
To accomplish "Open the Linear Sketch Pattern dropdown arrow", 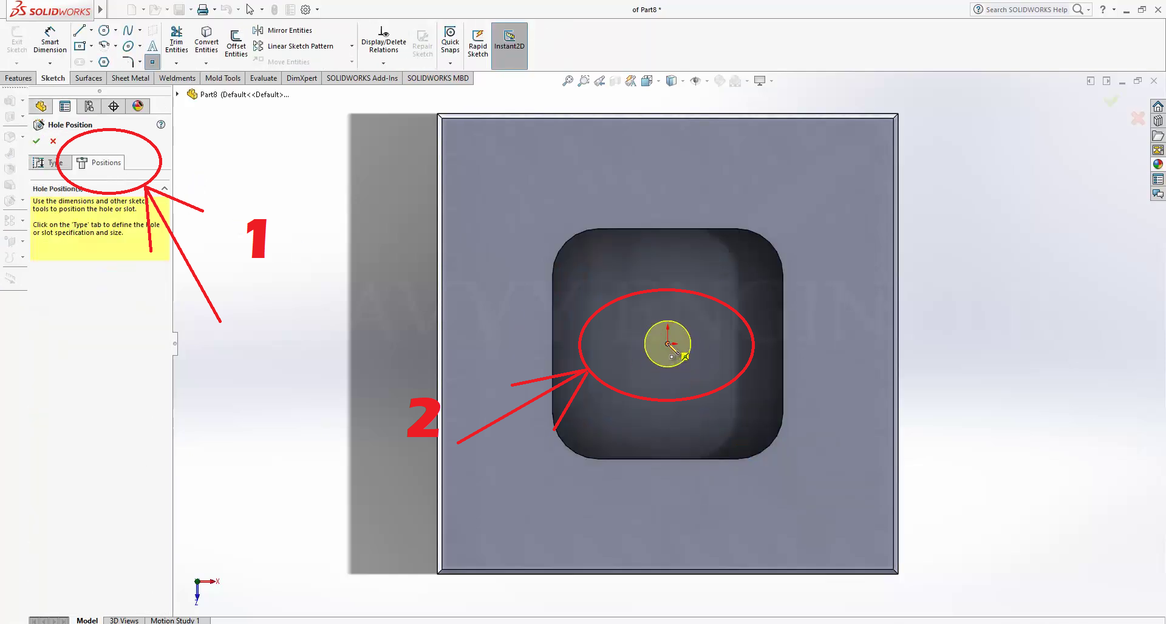I will point(352,46).
